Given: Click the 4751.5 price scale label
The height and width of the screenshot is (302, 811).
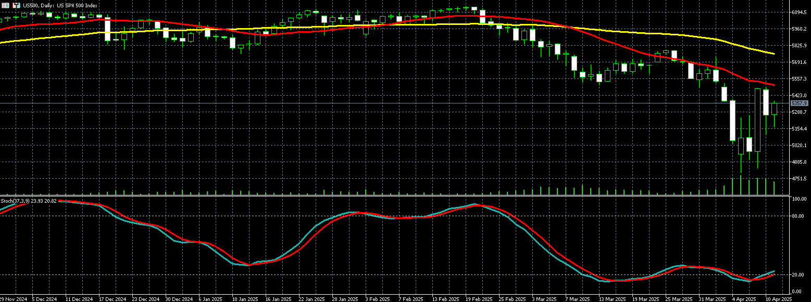Looking at the screenshot, I should pos(799,178).
